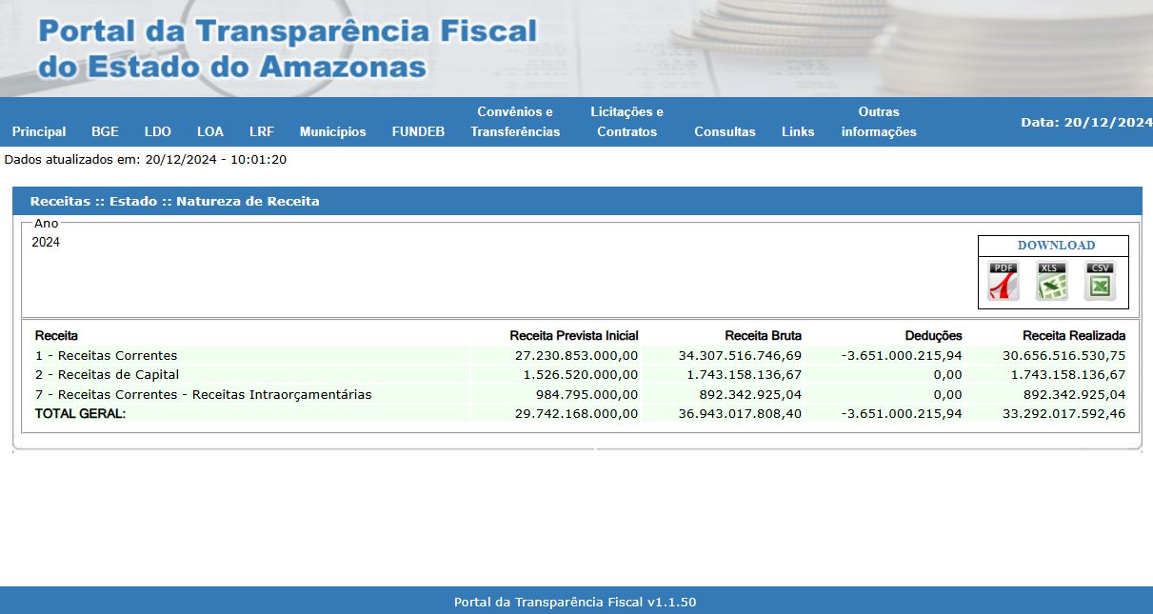Select the value 984.795.000,00

tap(586, 394)
